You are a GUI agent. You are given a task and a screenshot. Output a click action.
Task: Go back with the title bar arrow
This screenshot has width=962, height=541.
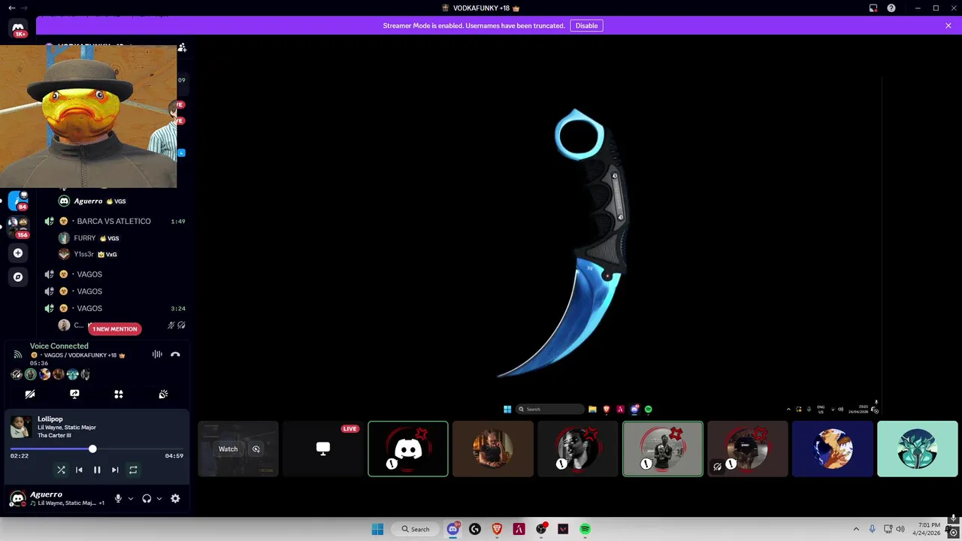(x=11, y=8)
